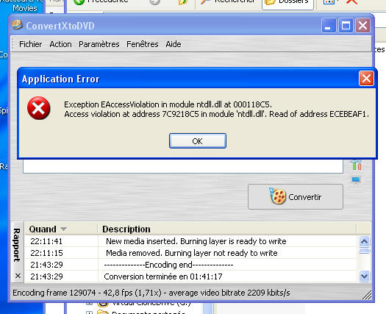The height and width of the screenshot is (314, 386).
Task: Open the Fenêtres menu
Action: coord(143,44)
